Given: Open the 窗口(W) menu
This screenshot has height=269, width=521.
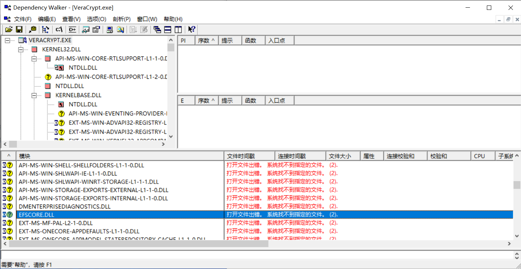Looking at the screenshot, I should coord(147,19).
